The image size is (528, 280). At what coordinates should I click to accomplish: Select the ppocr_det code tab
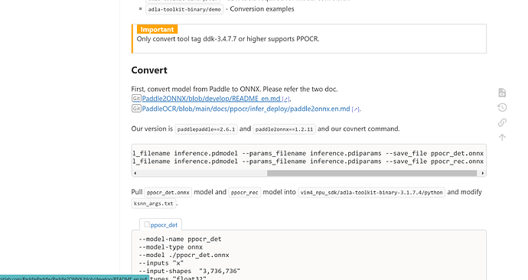click(x=161, y=224)
